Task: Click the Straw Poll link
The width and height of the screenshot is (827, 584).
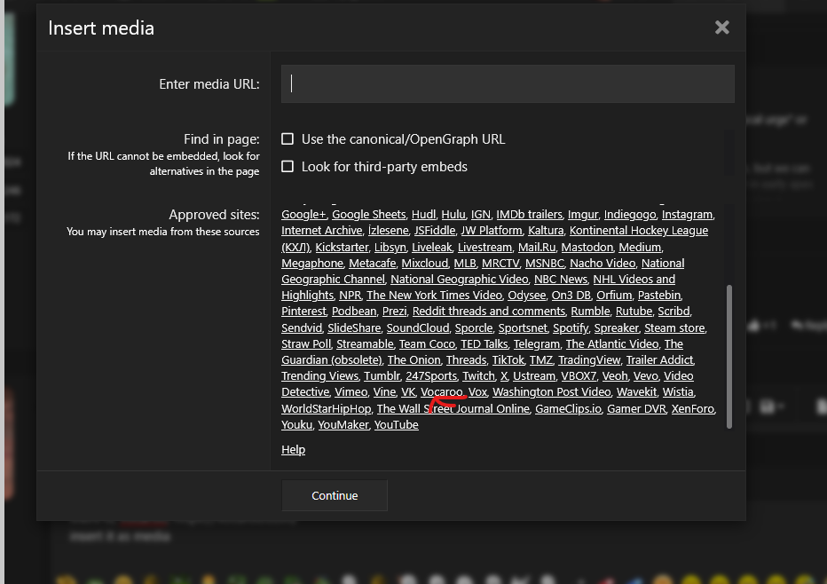Action: pos(306,344)
